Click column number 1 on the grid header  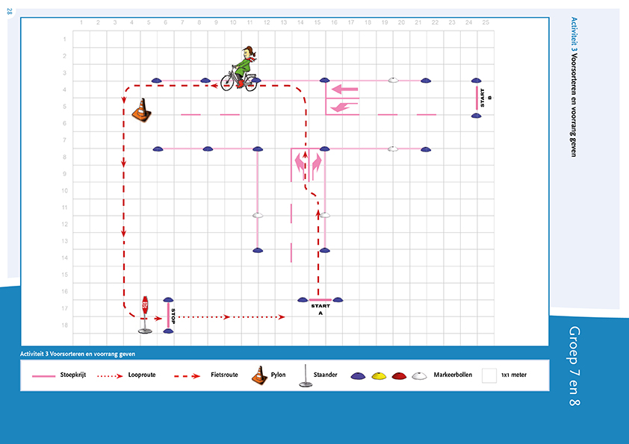pyautogui.click(x=81, y=22)
